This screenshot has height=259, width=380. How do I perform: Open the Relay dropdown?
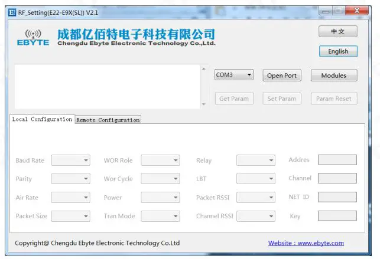point(256,160)
